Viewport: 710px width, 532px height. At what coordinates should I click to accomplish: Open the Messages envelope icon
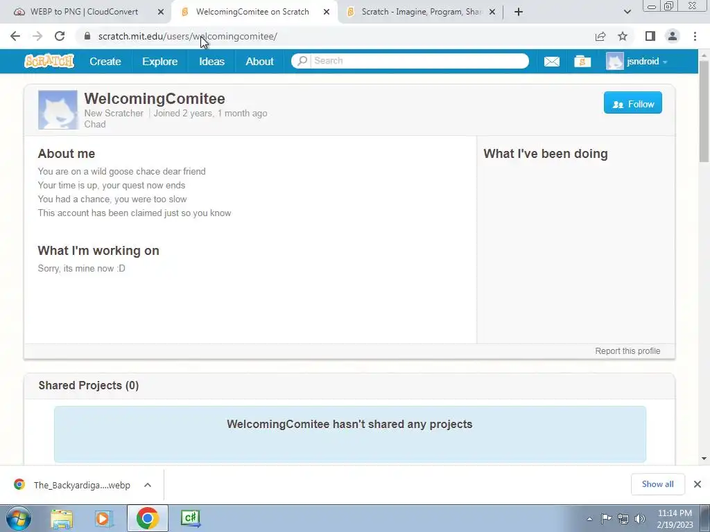coord(551,61)
